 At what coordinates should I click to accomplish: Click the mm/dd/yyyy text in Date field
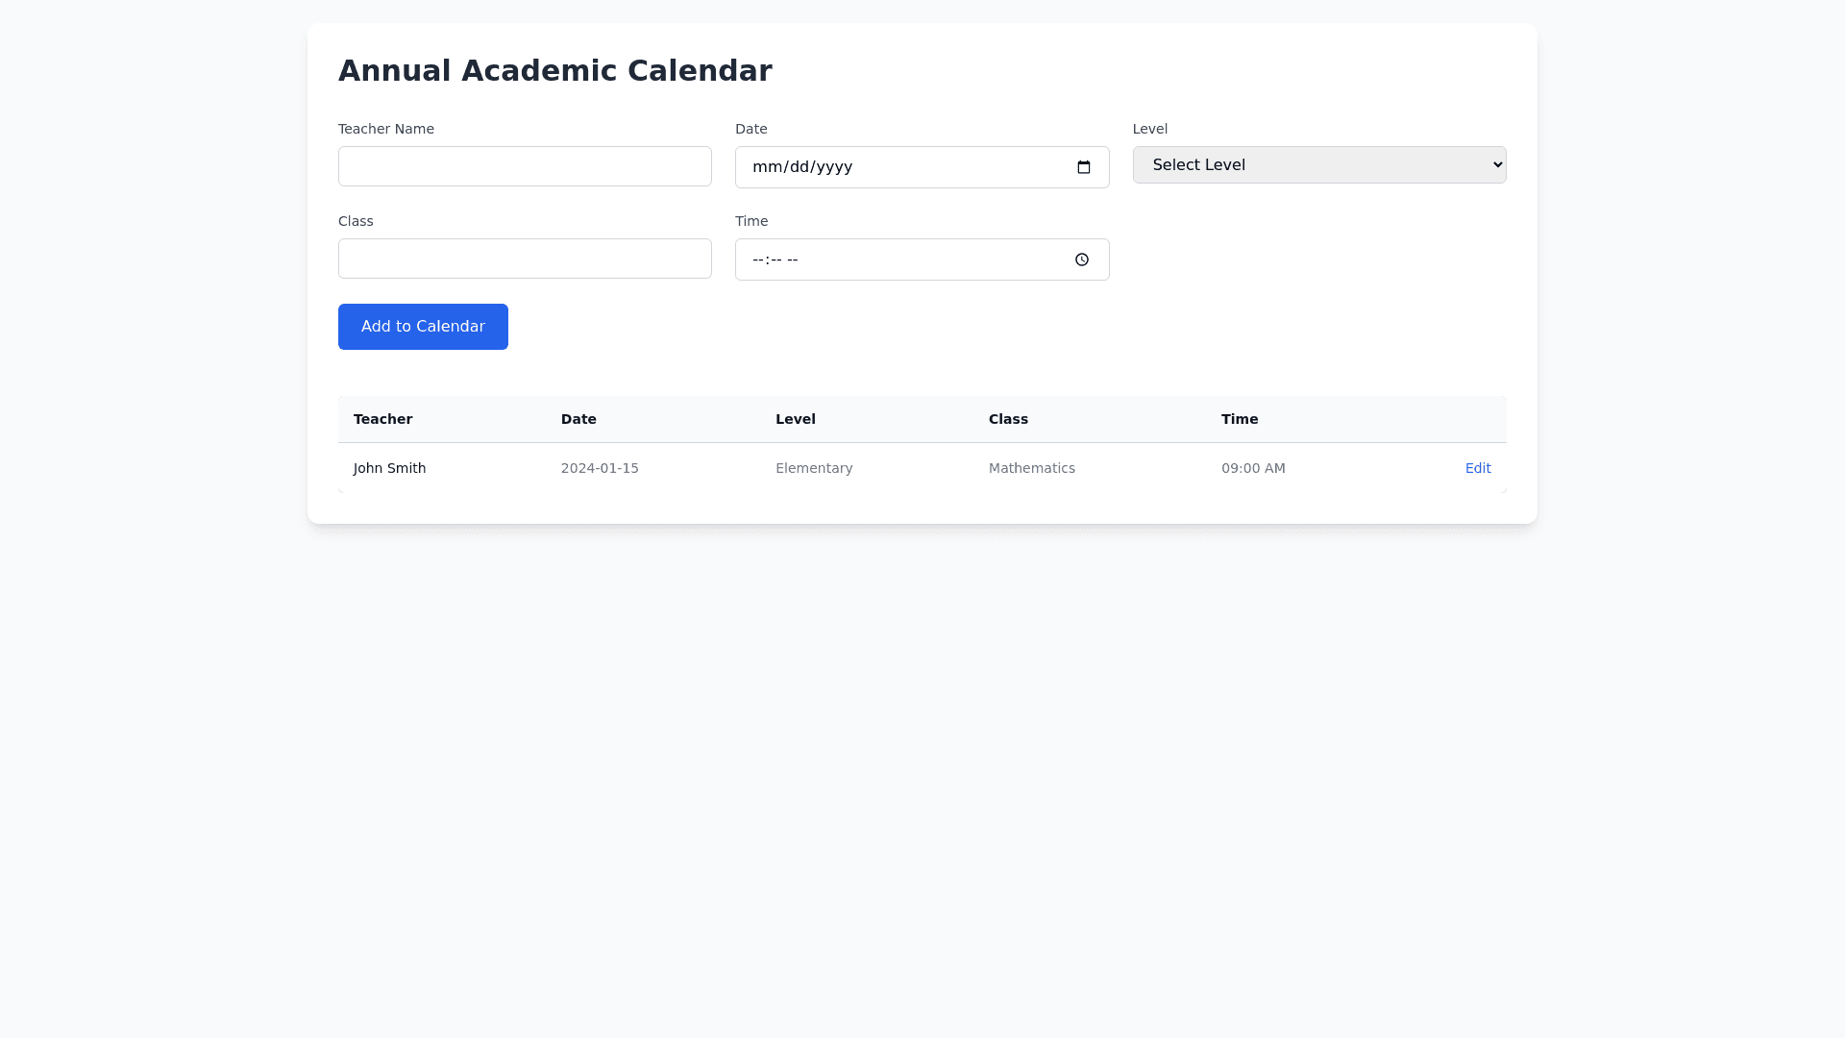(802, 167)
